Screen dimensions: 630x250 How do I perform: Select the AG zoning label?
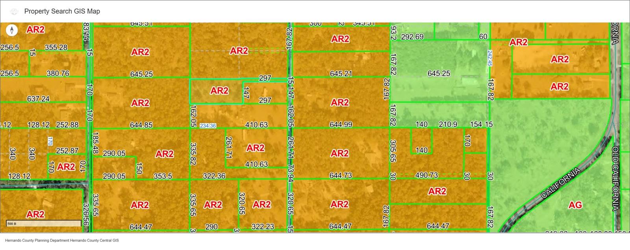(x=575, y=205)
